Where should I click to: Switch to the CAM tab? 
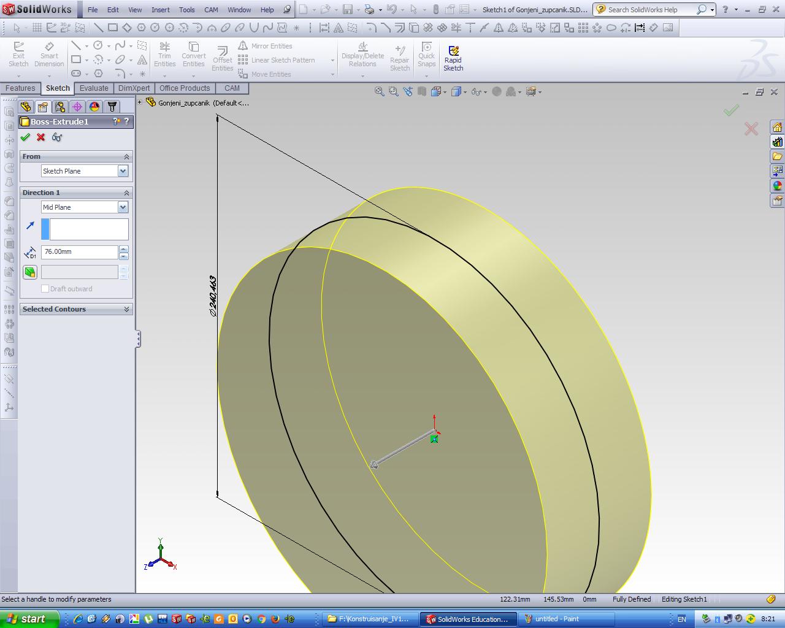coord(232,88)
